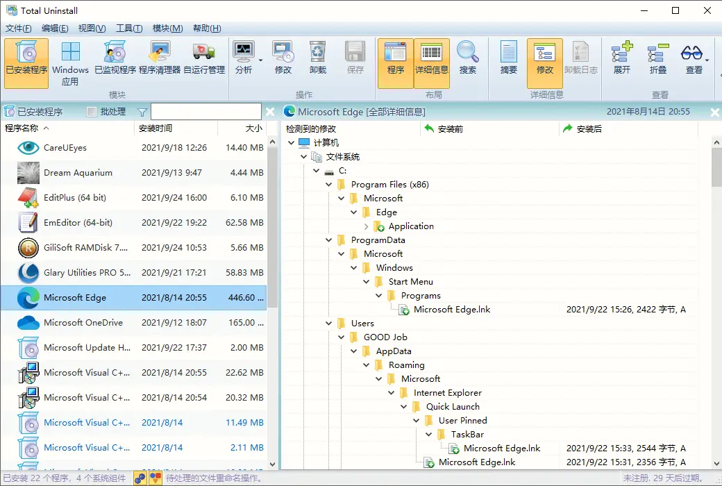
Task: Select Dream Aquarium program entry
Action: coord(133,173)
